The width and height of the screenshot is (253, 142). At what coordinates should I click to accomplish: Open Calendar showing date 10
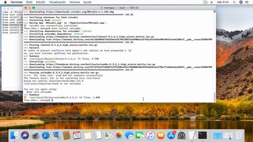click(x=77, y=135)
